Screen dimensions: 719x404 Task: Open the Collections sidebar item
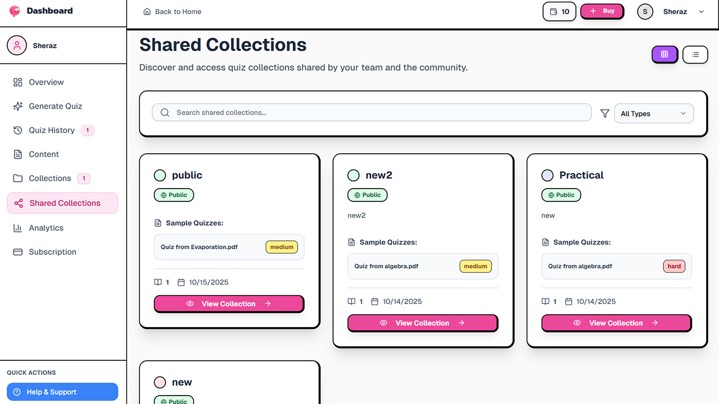(x=50, y=178)
